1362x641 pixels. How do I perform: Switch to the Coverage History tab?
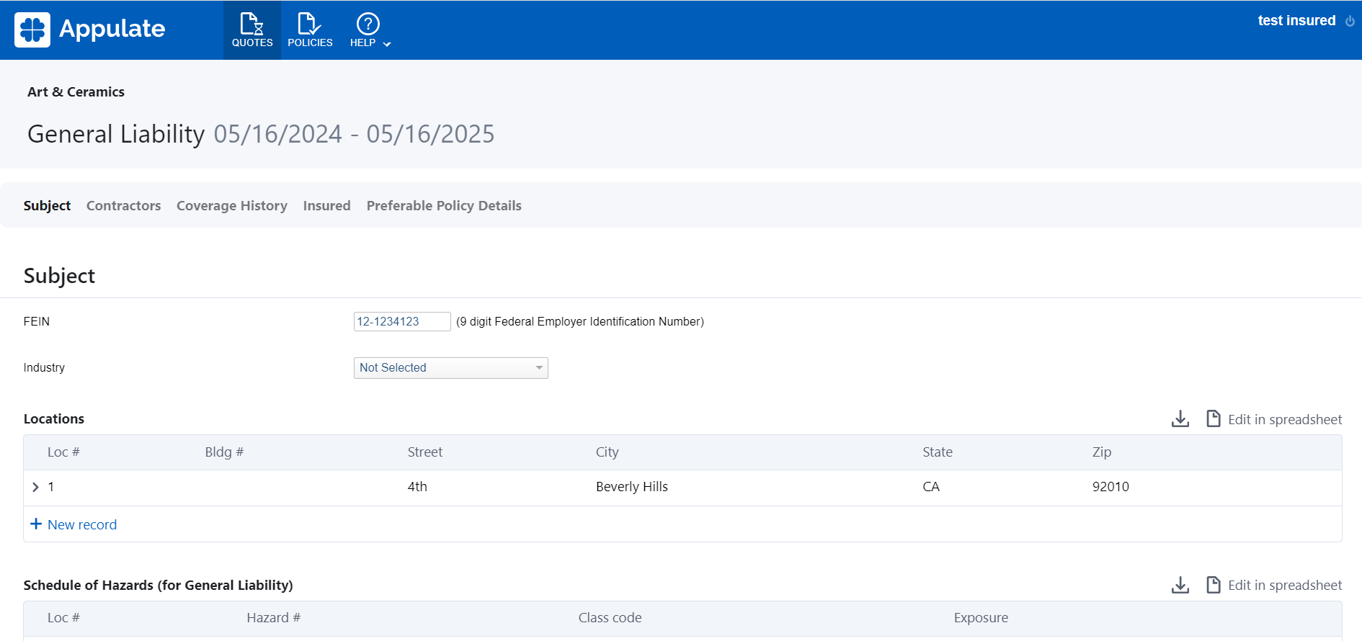tap(231, 206)
